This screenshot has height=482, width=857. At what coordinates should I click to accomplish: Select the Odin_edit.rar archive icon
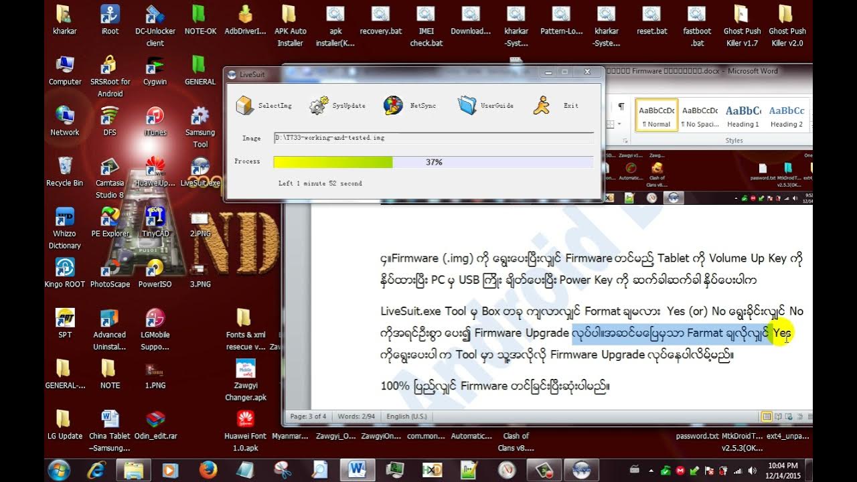click(155, 424)
